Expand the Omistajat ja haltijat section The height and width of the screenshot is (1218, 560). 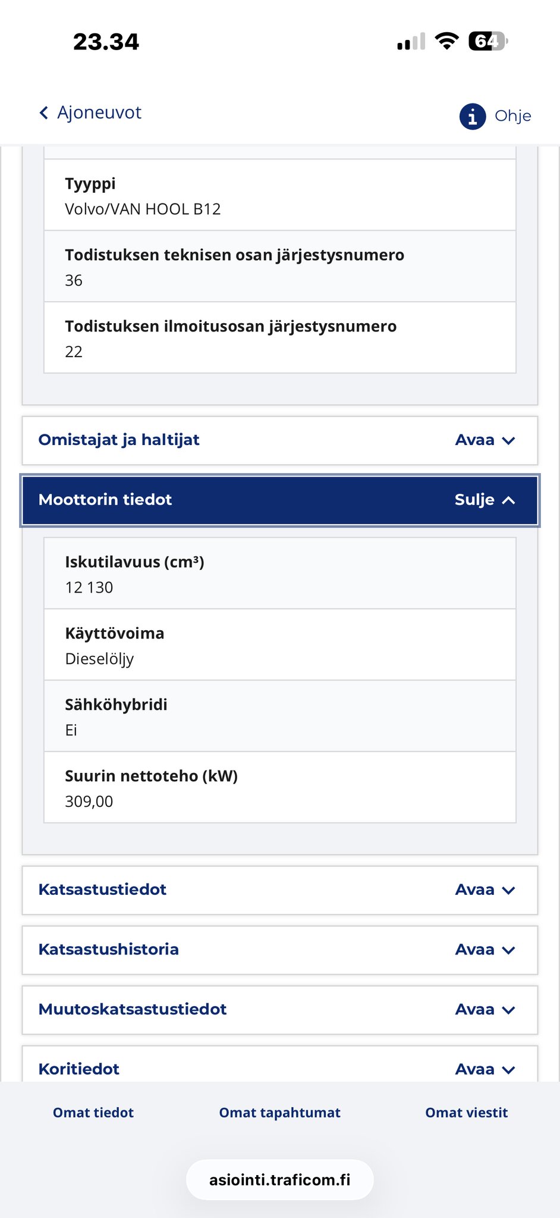[279, 440]
